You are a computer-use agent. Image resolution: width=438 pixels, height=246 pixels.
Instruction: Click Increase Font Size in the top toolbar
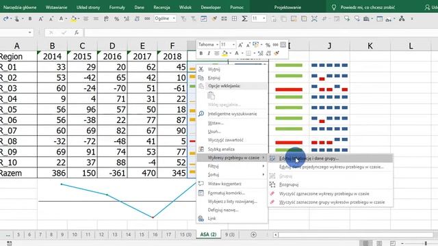tap(41, 18)
